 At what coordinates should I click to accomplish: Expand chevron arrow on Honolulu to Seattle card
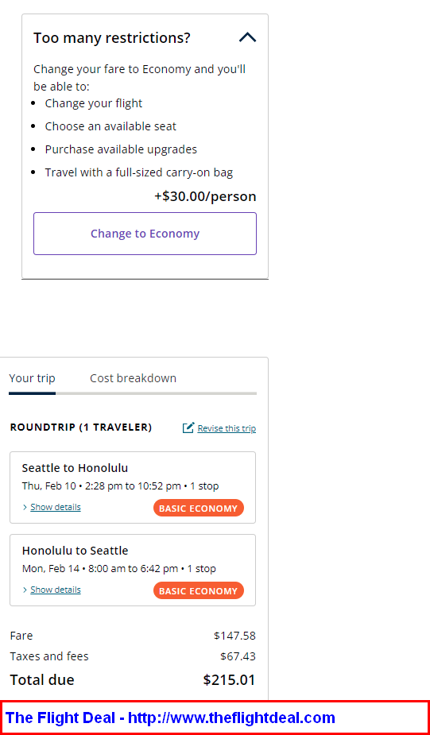25,590
